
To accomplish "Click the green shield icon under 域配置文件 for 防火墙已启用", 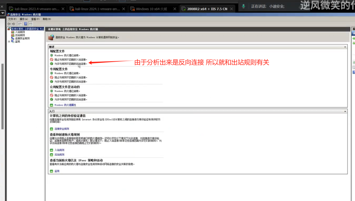I will (x=52, y=55).
